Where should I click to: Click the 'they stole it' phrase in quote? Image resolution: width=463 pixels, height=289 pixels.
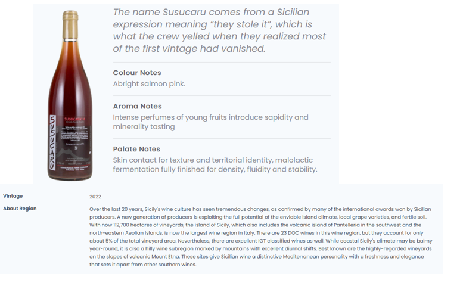(241, 24)
